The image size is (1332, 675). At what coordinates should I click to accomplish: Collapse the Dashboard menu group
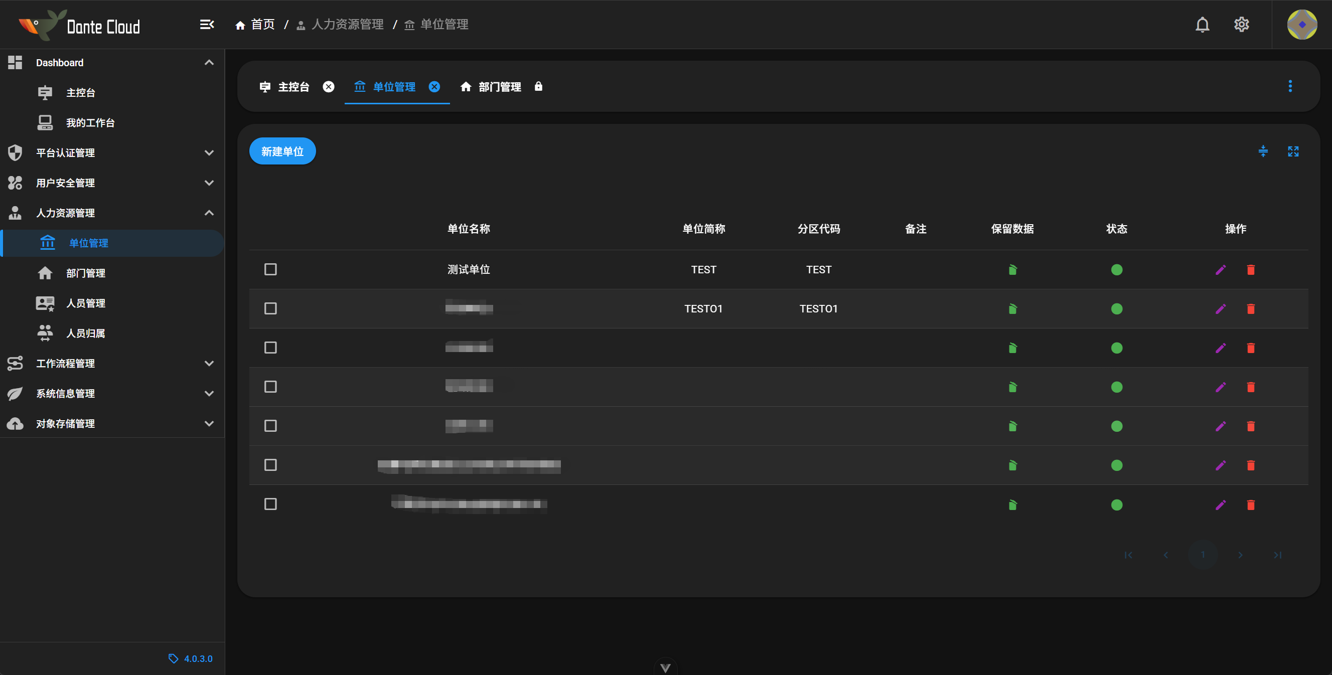[x=209, y=63]
